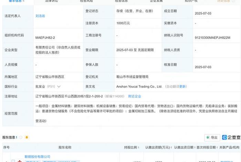241x162 pixels.
Task: Tick checkbox in 鞍钢股份有限公司 shareholder row
Action: 13,161
